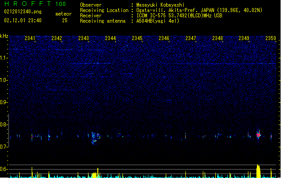This screenshot has height=178, width=281.
Task: Click the tall yellow intensity peak near 2349
Action: [258, 171]
